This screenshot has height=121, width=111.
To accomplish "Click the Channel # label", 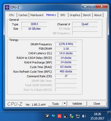I will 64,24.
